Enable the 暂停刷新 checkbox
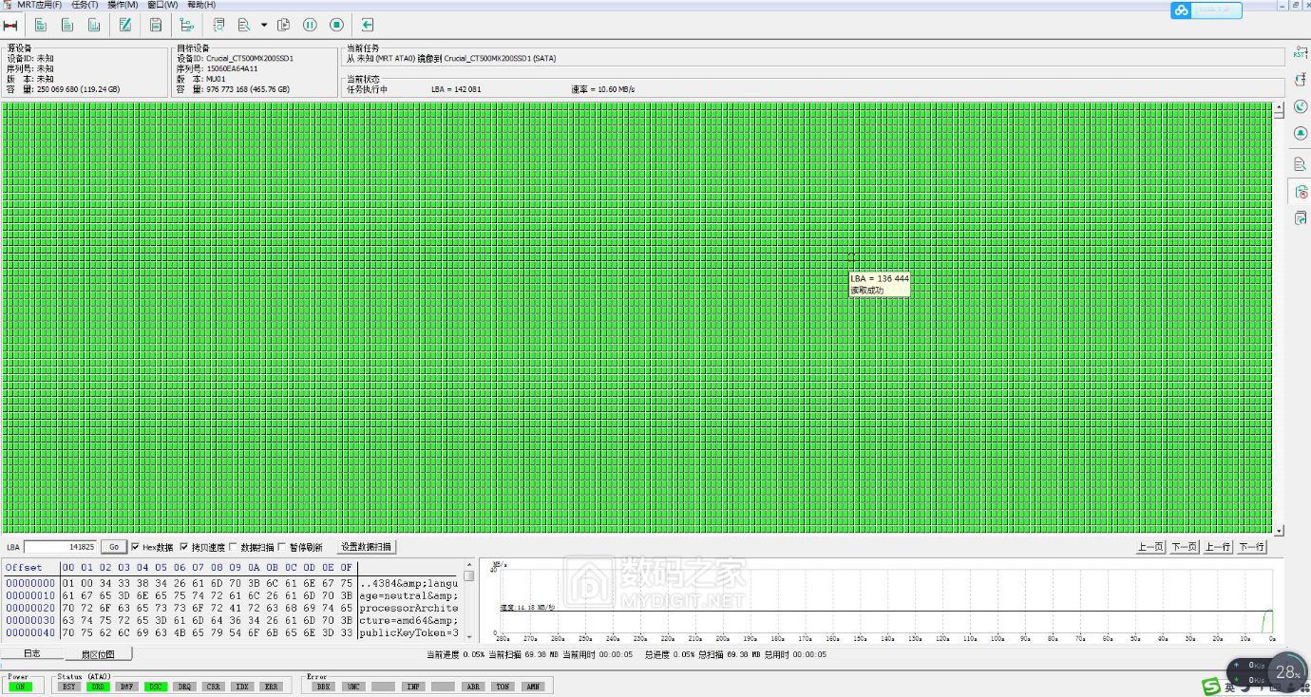Viewport: 1311px width, 697px height. coord(281,547)
